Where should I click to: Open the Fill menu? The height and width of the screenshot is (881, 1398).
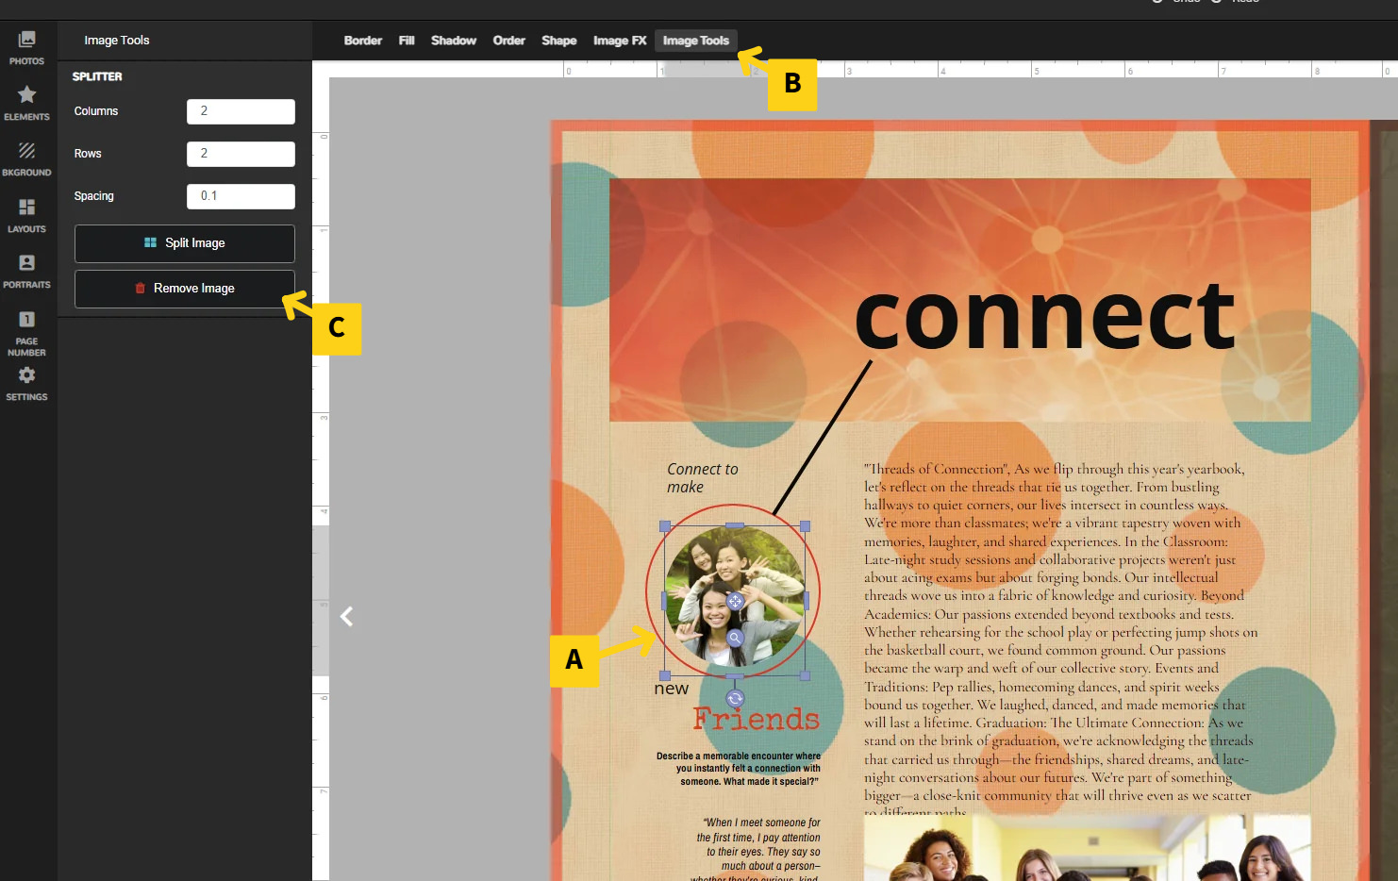tap(407, 41)
